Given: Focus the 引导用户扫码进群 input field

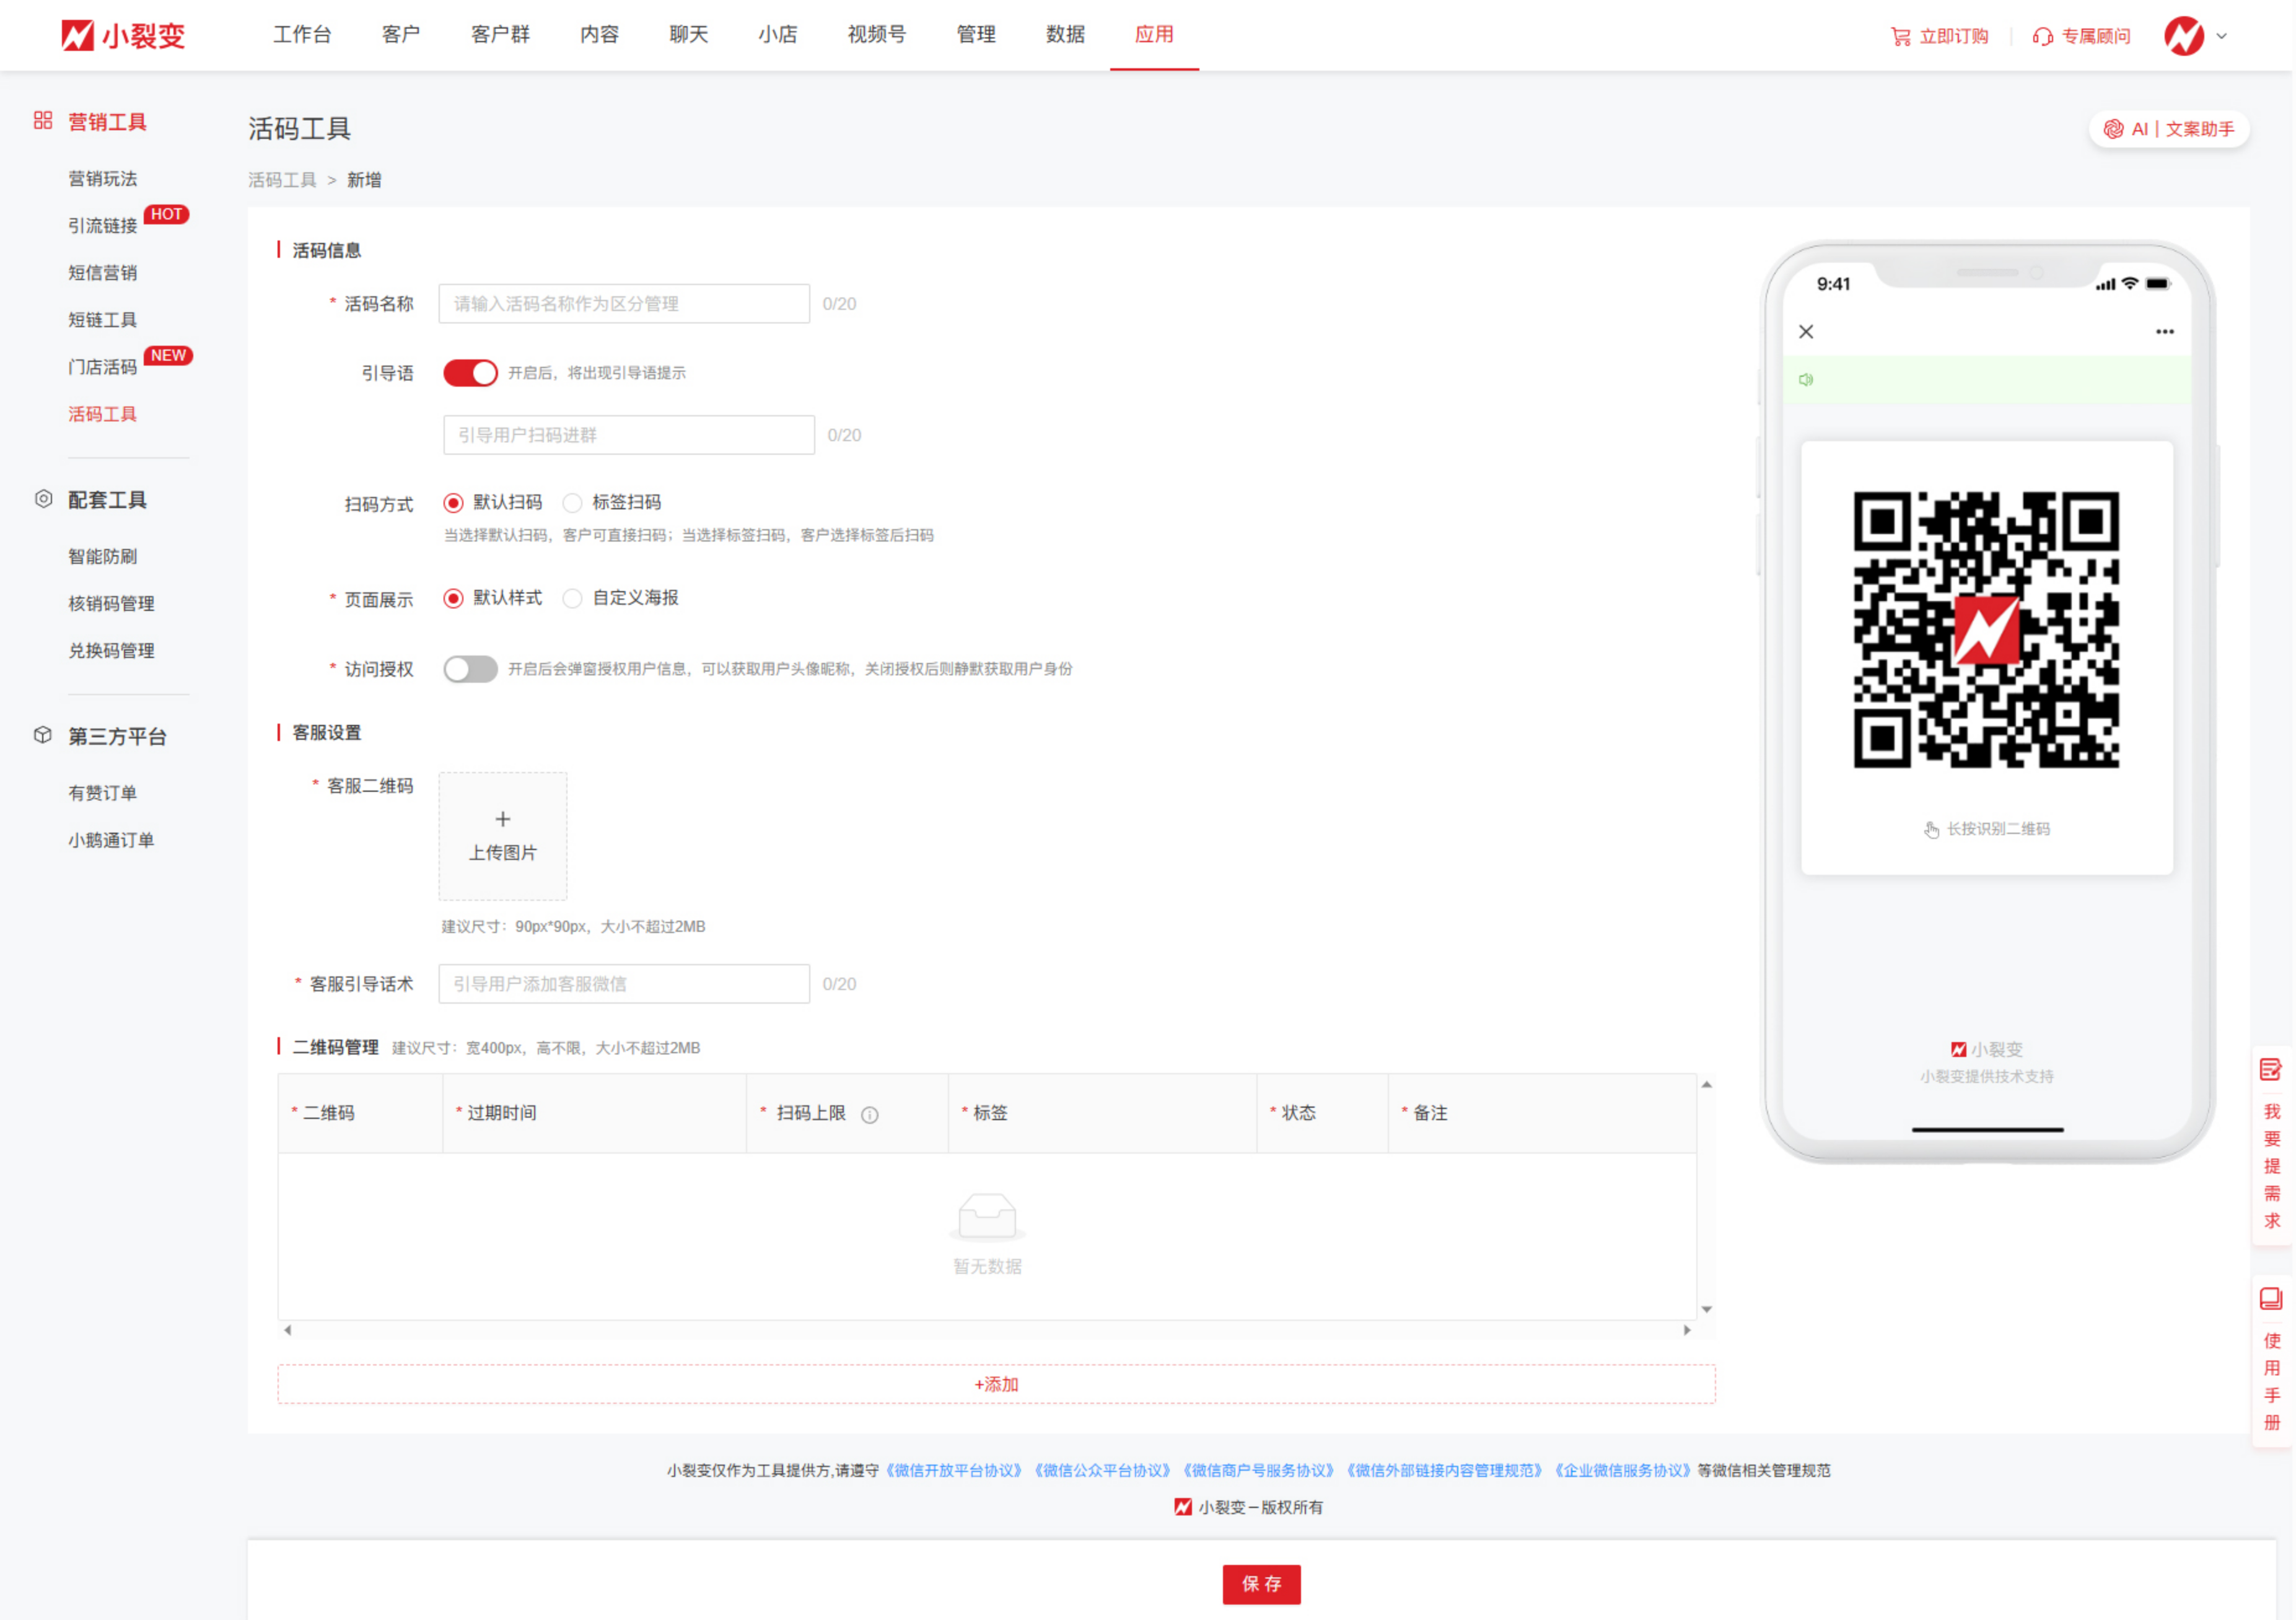Looking at the screenshot, I should 629,435.
